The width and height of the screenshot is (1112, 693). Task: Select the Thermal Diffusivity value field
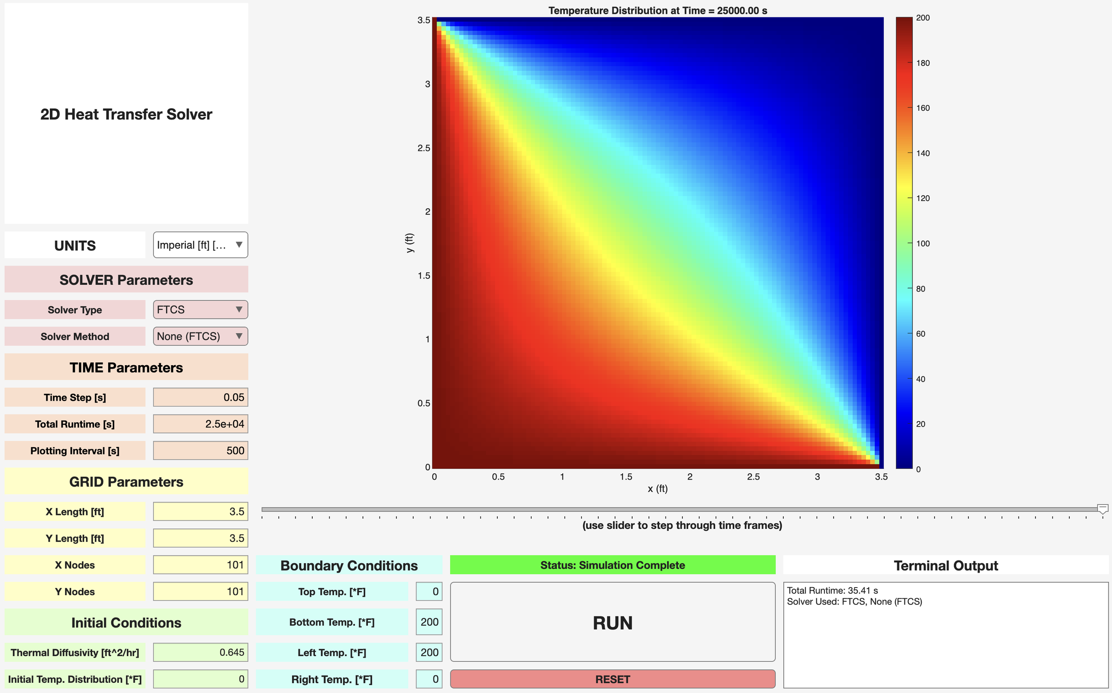tap(200, 652)
